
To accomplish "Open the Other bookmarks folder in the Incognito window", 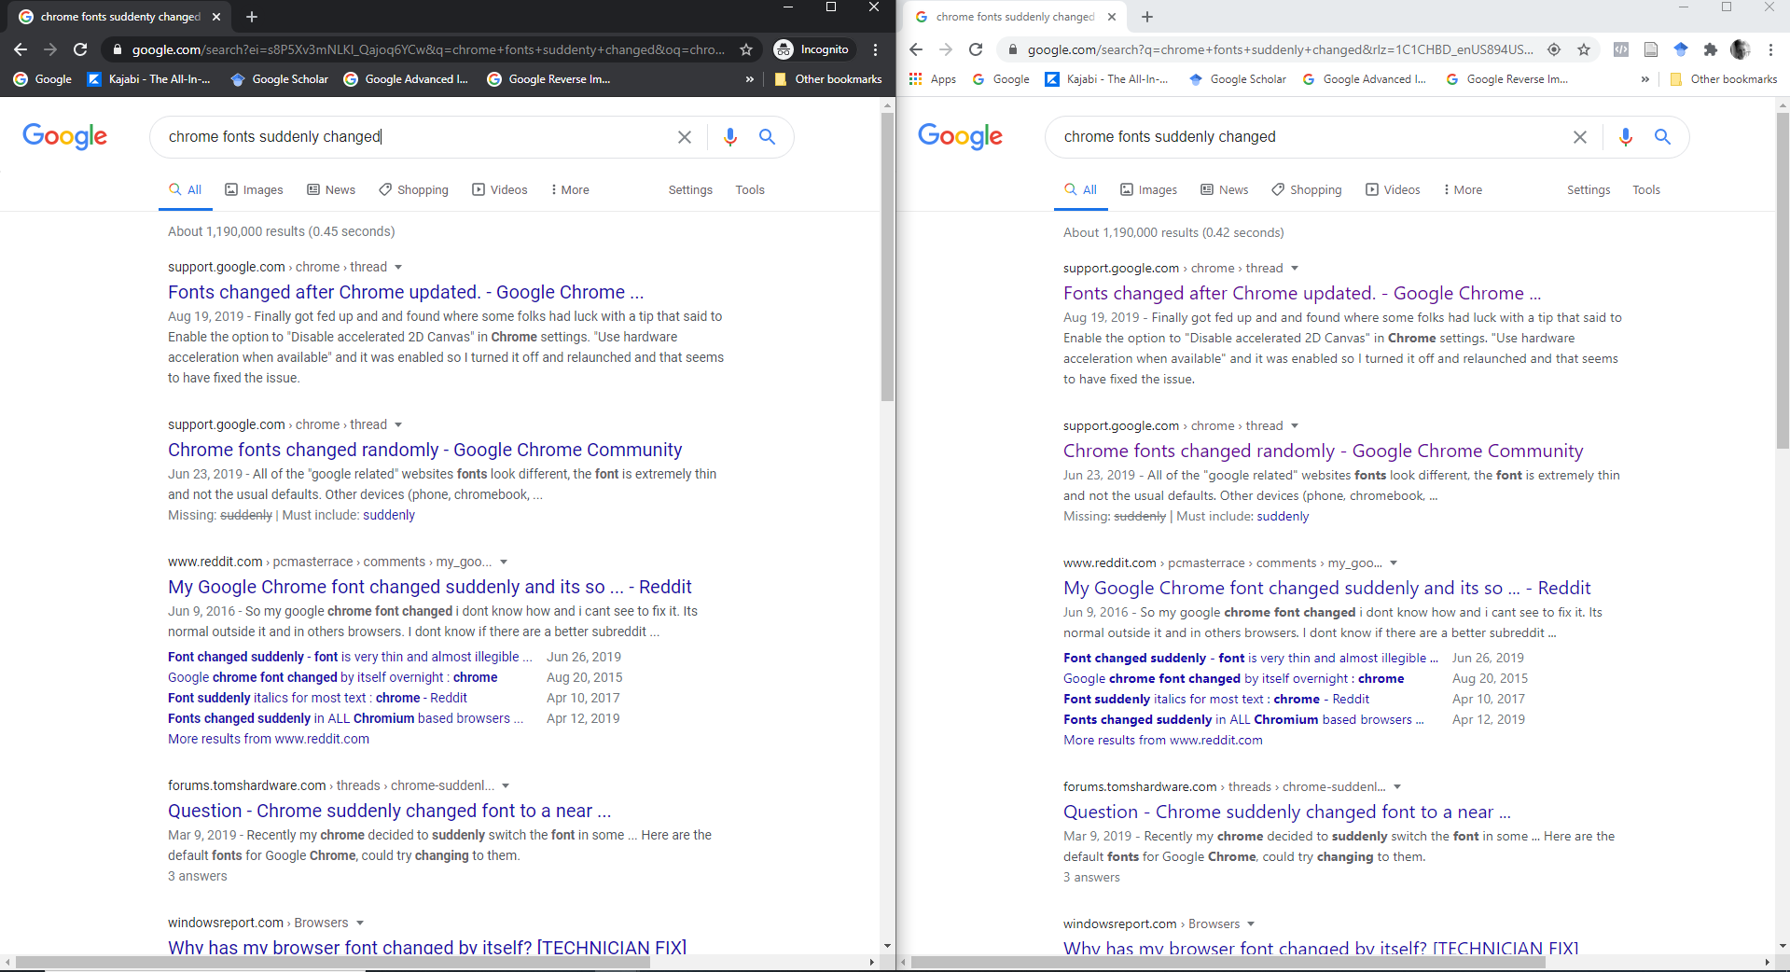I will pyautogui.click(x=828, y=79).
